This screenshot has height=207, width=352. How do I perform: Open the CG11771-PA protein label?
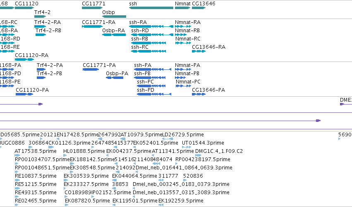coord(99,65)
